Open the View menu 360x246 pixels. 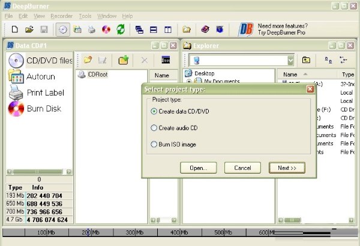click(x=39, y=16)
